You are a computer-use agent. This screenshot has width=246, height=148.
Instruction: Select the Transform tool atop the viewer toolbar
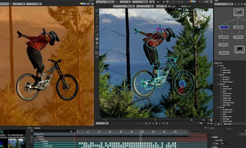[97, 11]
